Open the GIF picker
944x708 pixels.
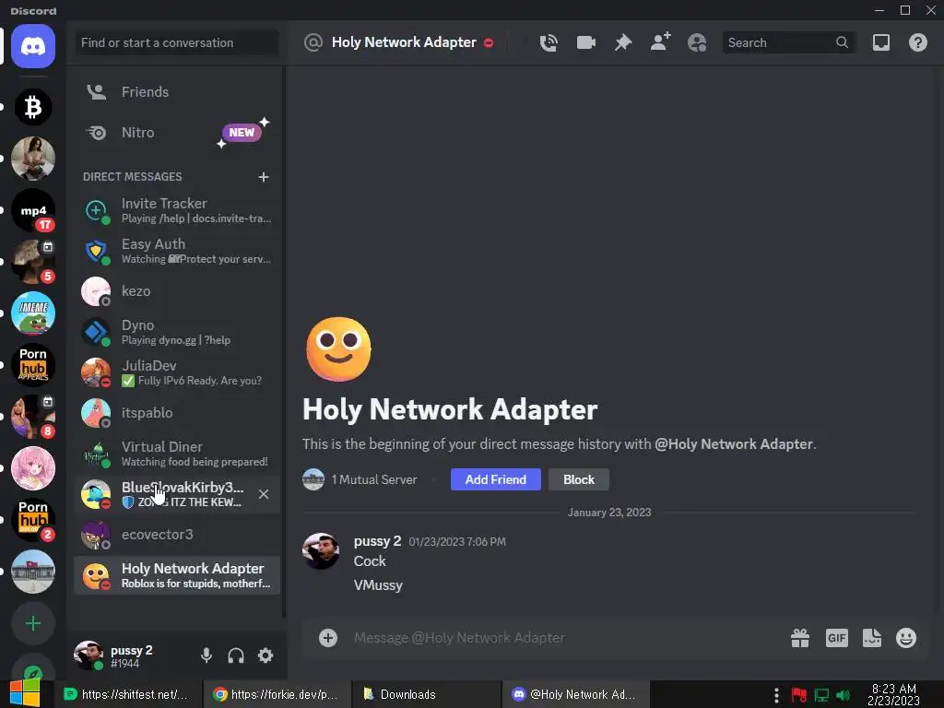click(x=837, y=638)
